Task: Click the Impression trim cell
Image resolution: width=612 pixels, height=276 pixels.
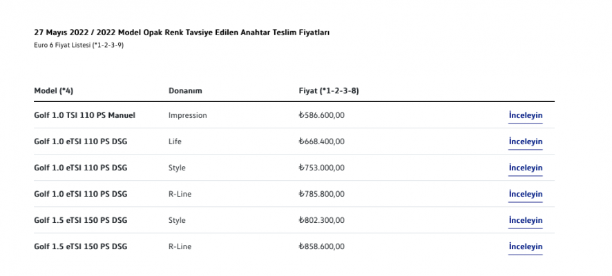Action: tap(188, 115)
